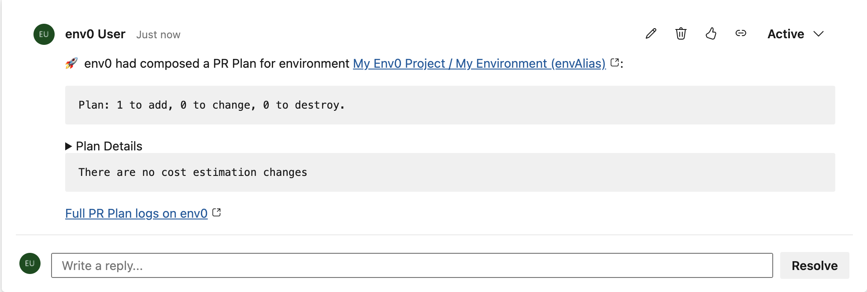Image resolution: width=867 pixels, height=292 pixels.
Task: Click env0 User avatar beside comment
Action: click(44, 34)
